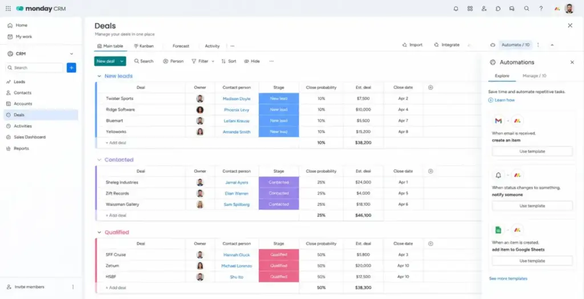Open Automate / 10 button
Screen dimensions: 584x299
point(516,44)
